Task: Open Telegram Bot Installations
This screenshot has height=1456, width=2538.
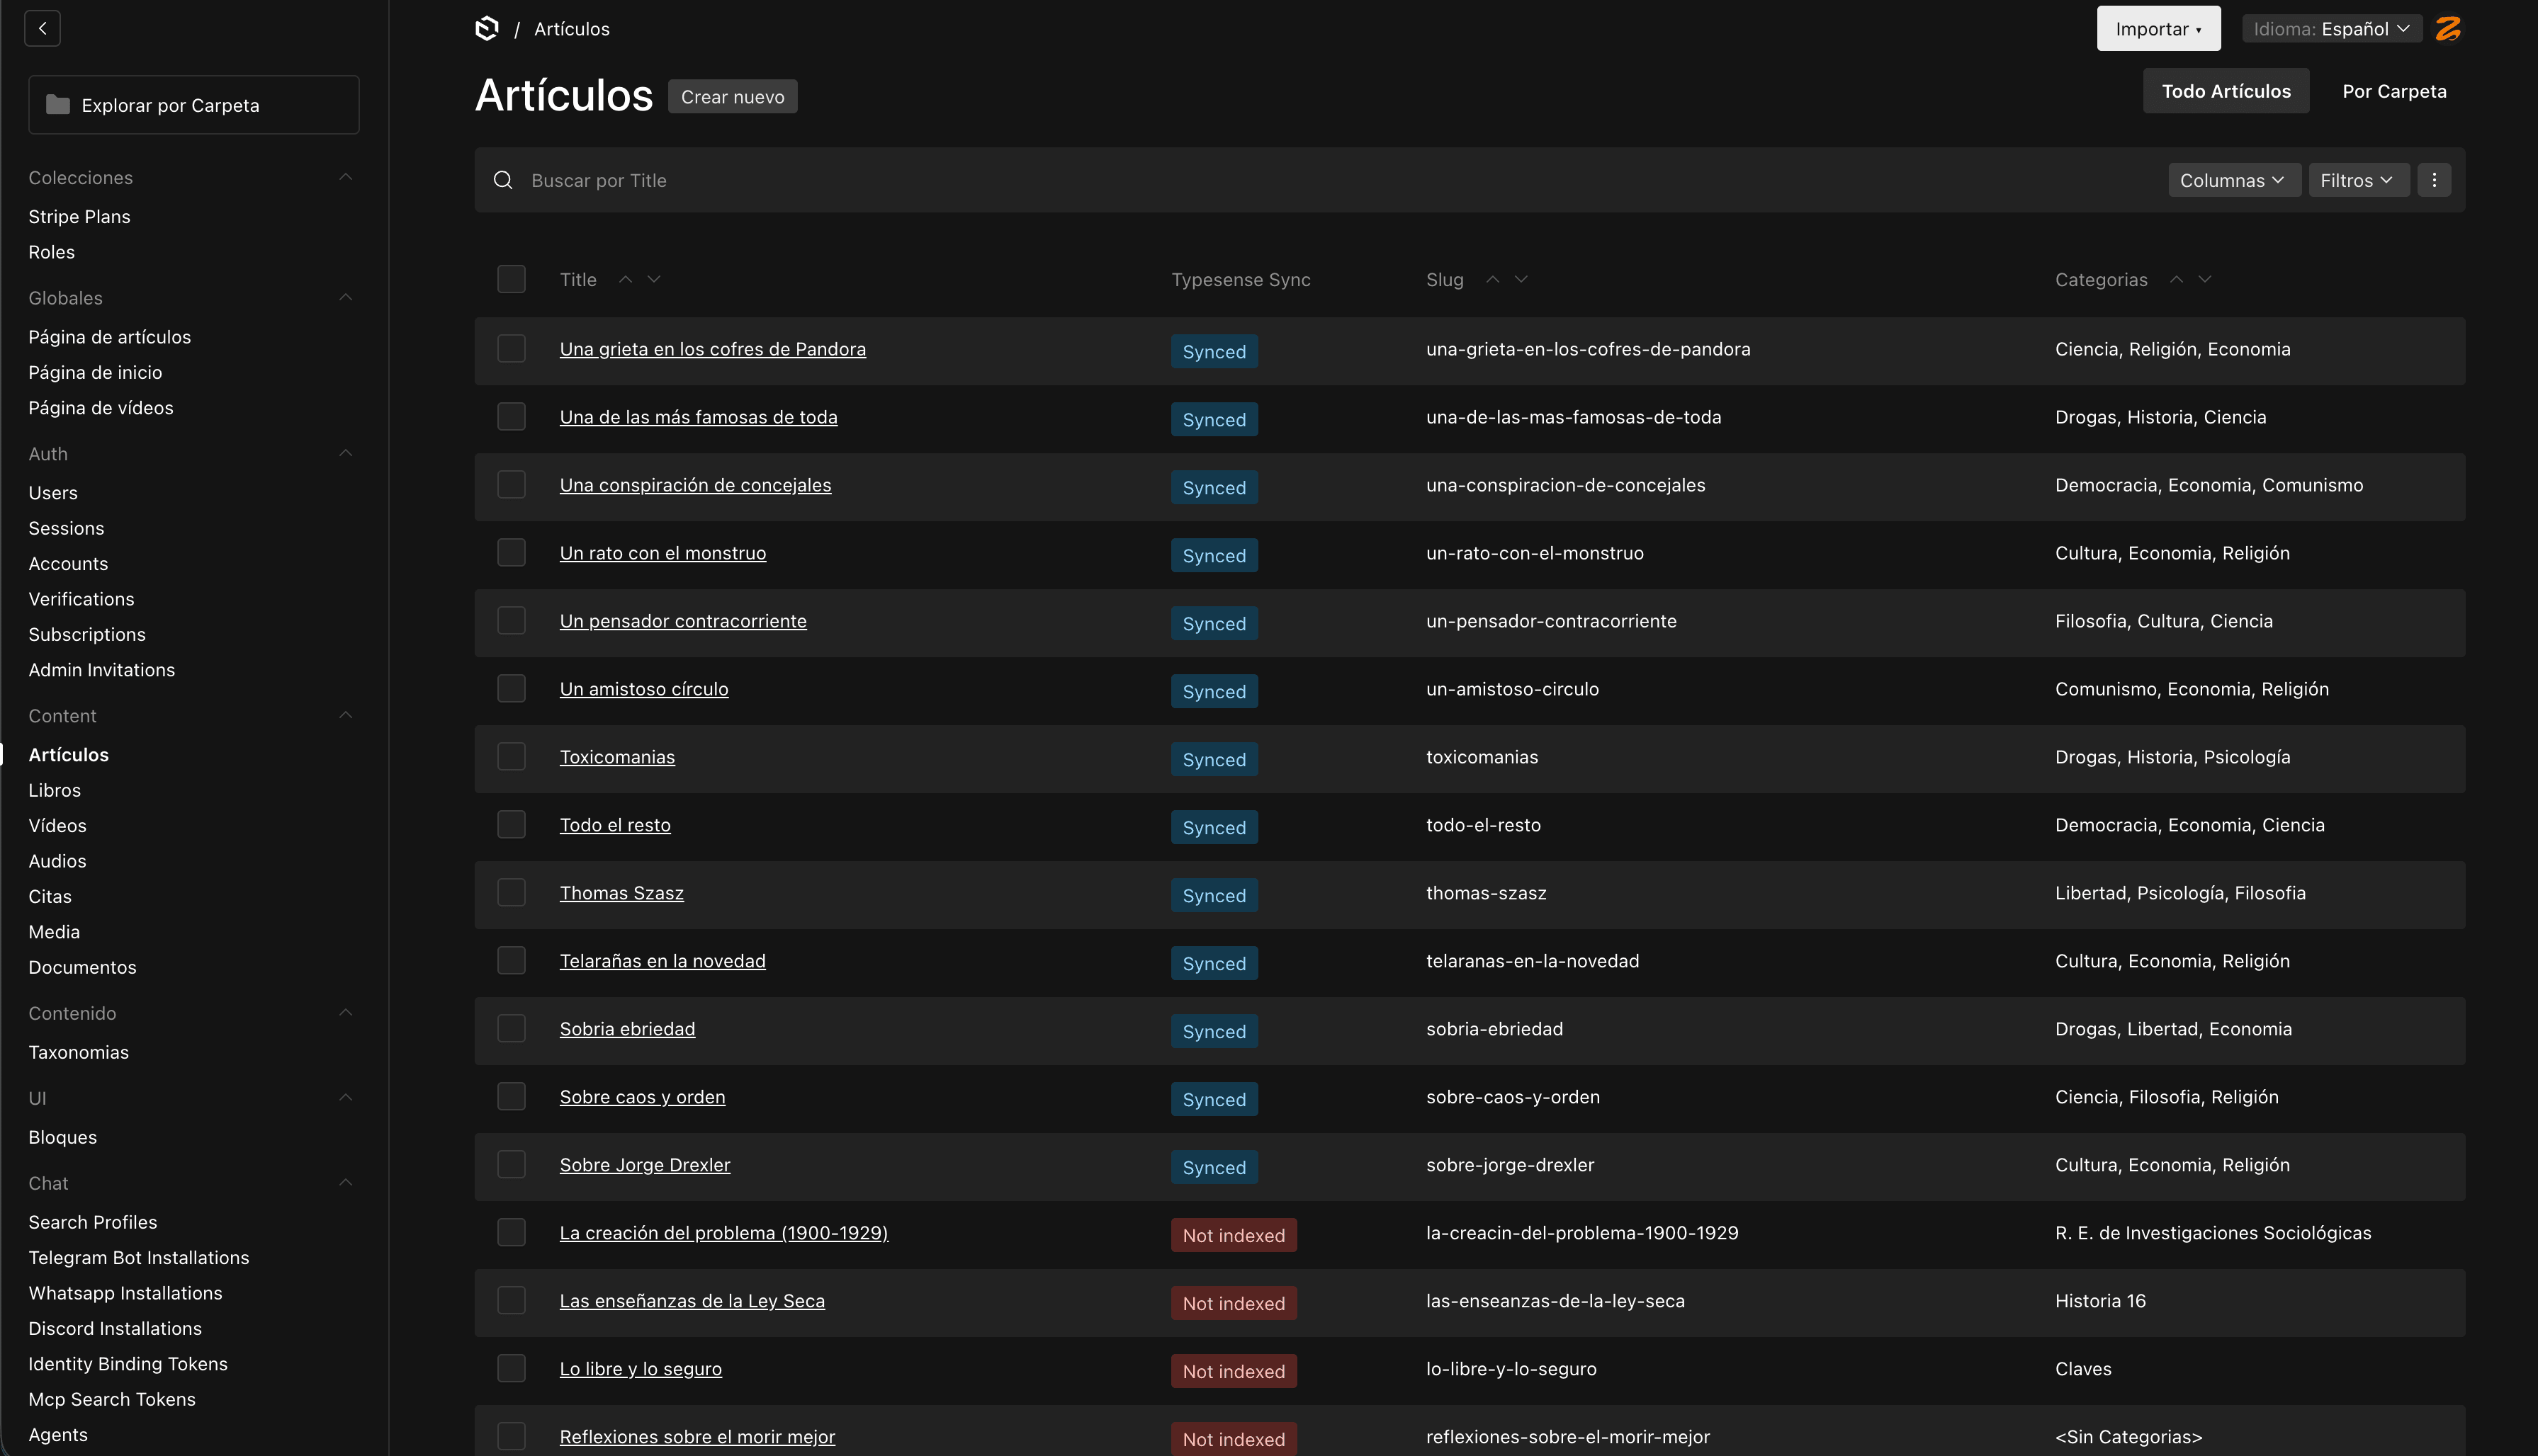Action: point(139,1258)
